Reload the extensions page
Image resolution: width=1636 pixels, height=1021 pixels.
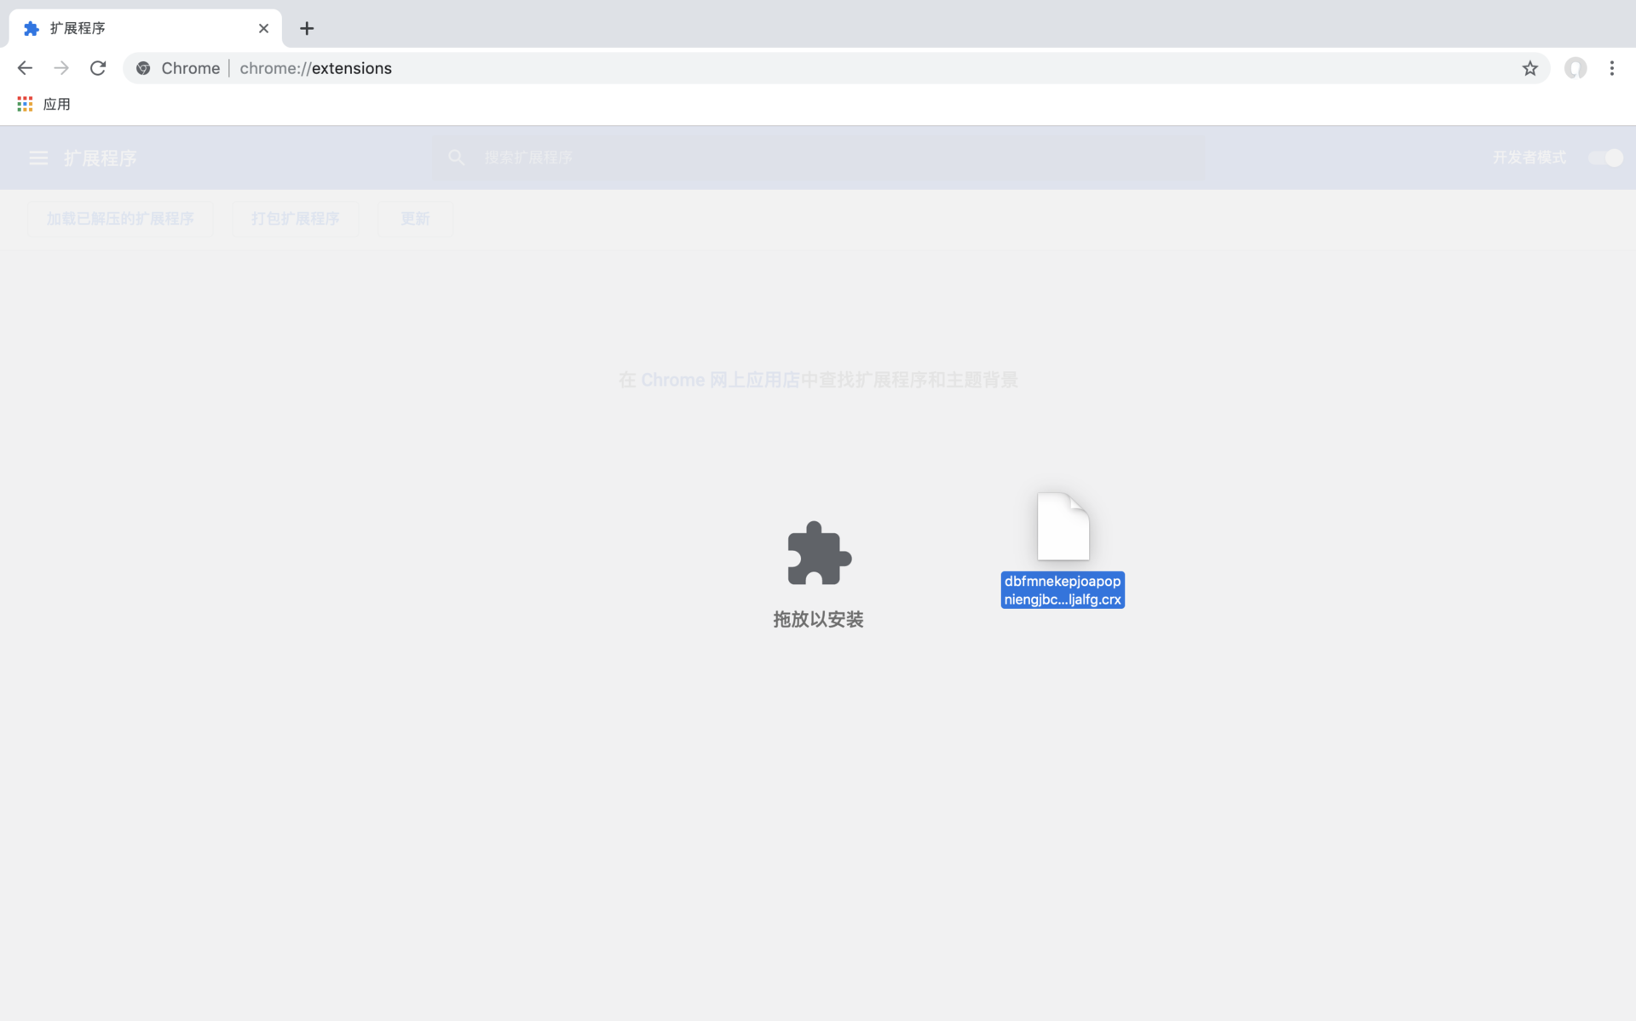98,68
